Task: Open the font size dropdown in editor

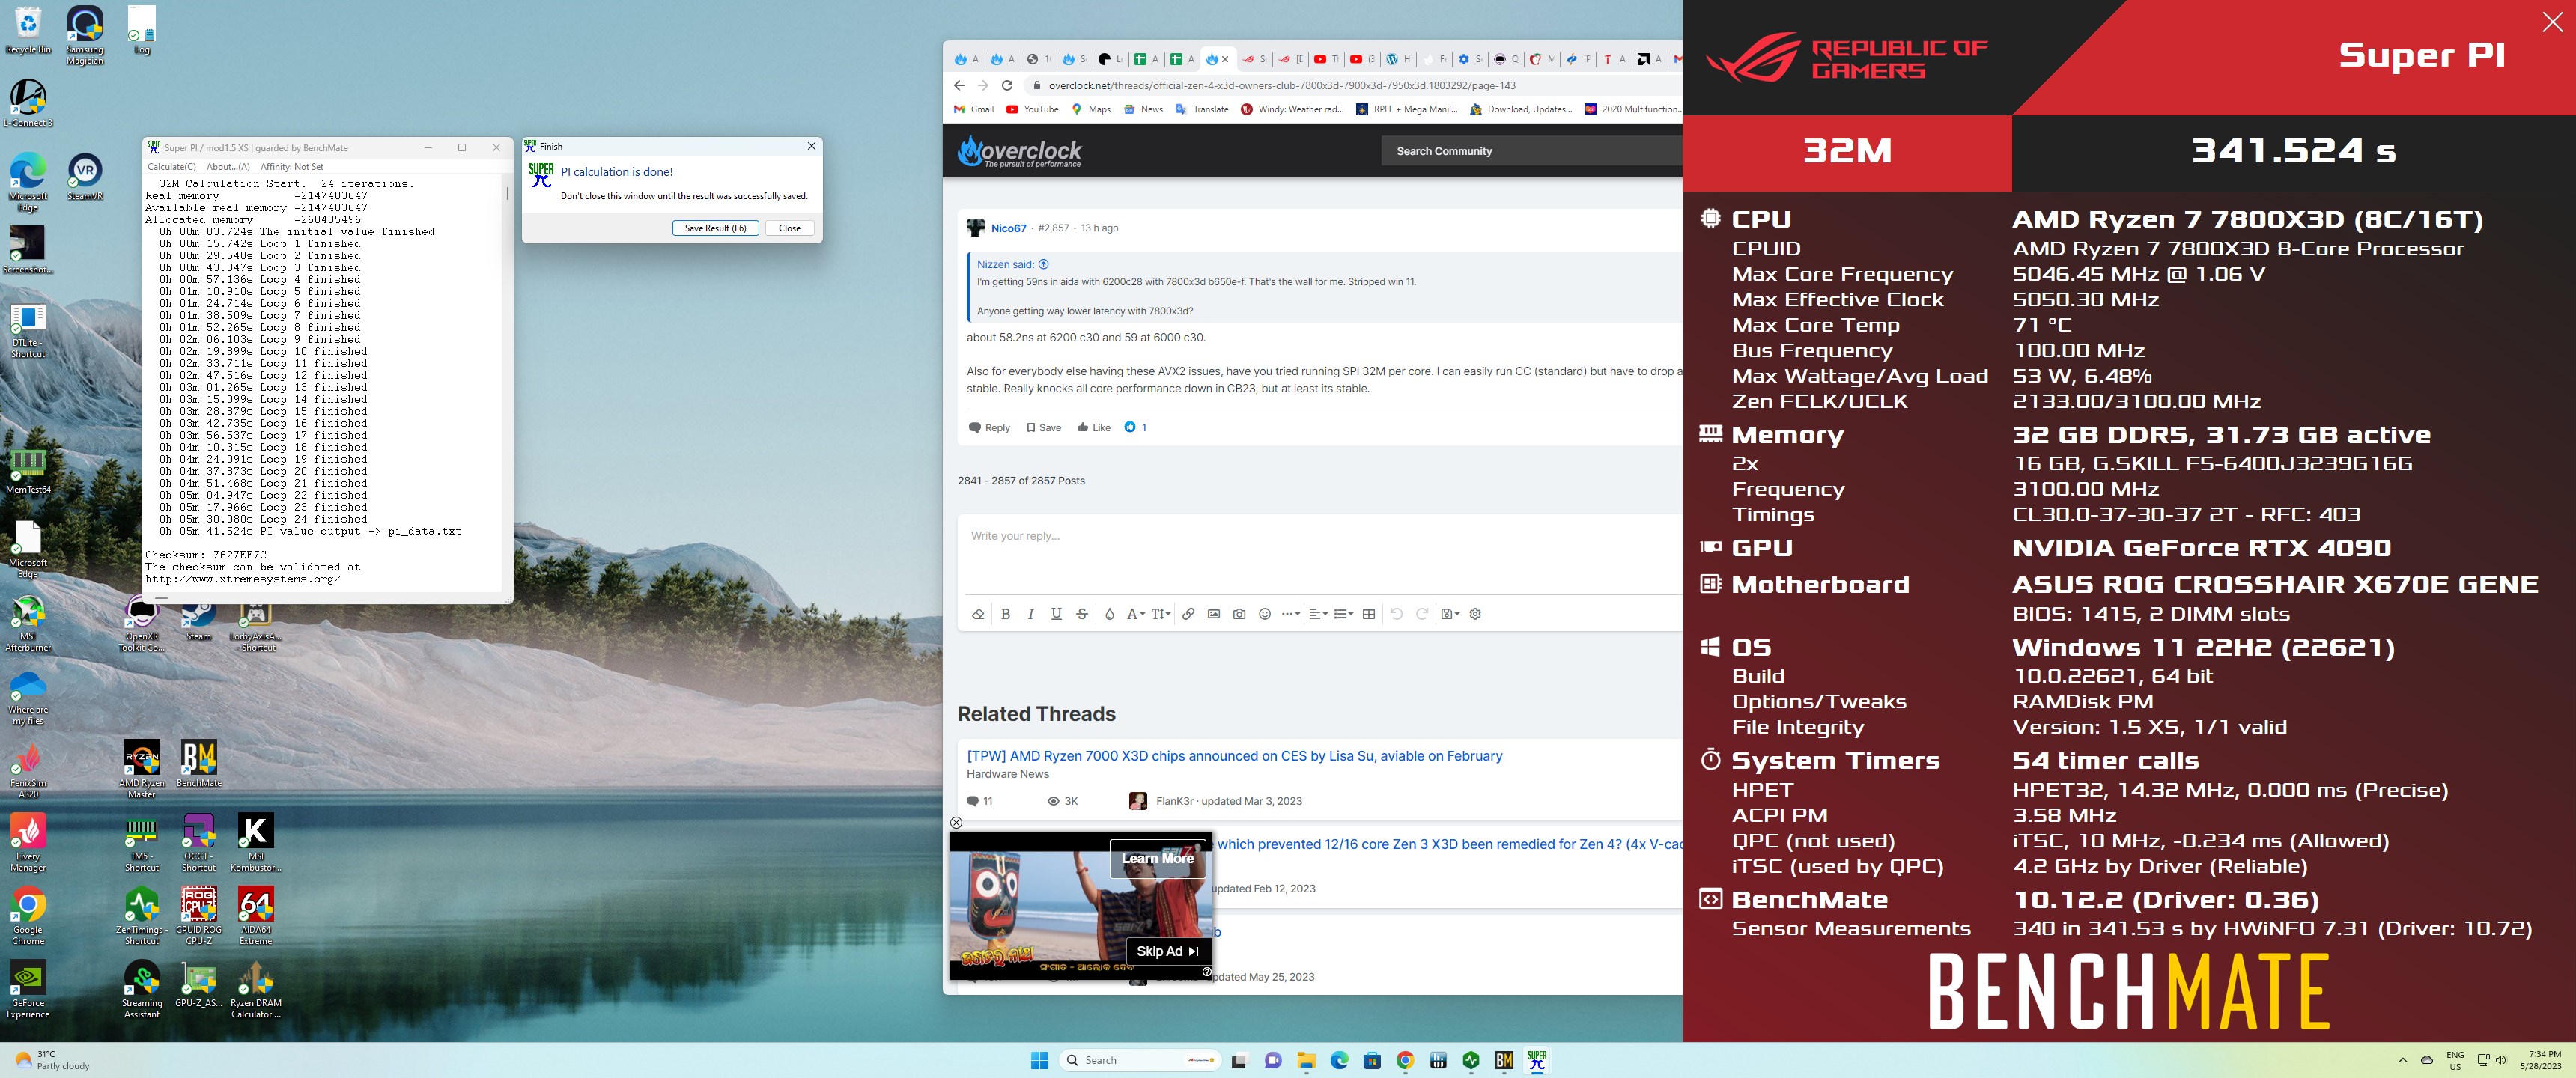Action: [x=1160, y=614]
